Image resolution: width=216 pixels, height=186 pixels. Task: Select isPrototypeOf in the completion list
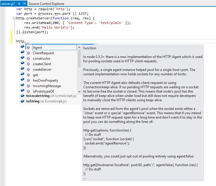click(43, 91)
